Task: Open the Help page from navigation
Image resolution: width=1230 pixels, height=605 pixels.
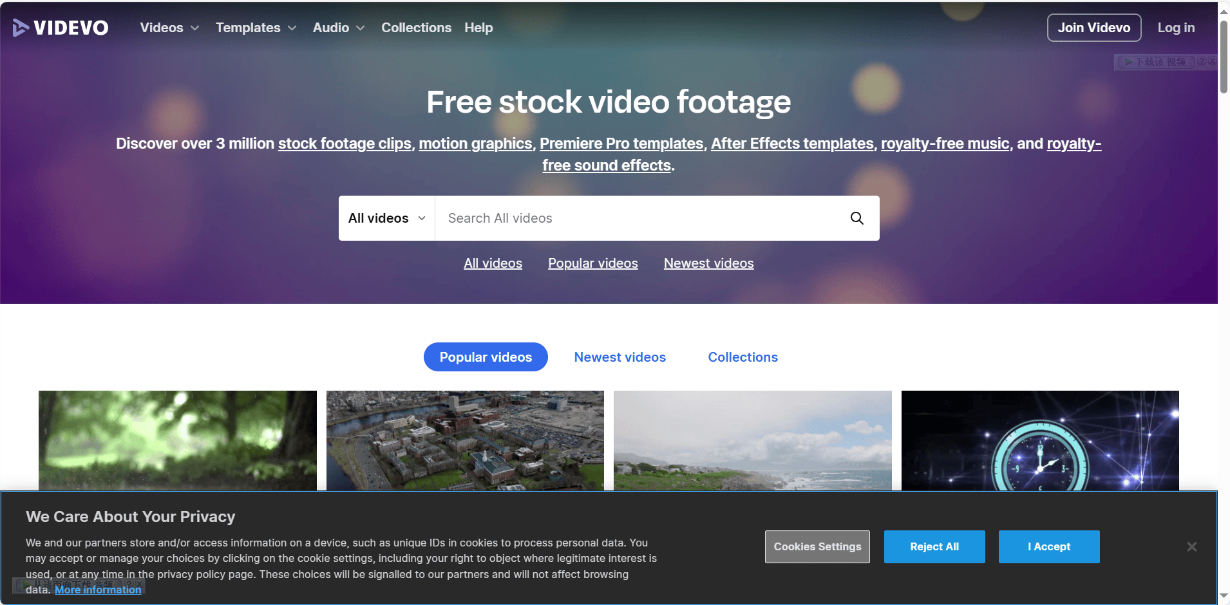Action: [x=478, y=28]
